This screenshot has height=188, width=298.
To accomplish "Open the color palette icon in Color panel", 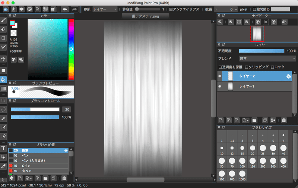I will coord(13,60).
